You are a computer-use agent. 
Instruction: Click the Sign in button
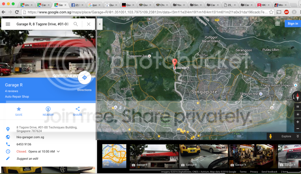[292, 24]
